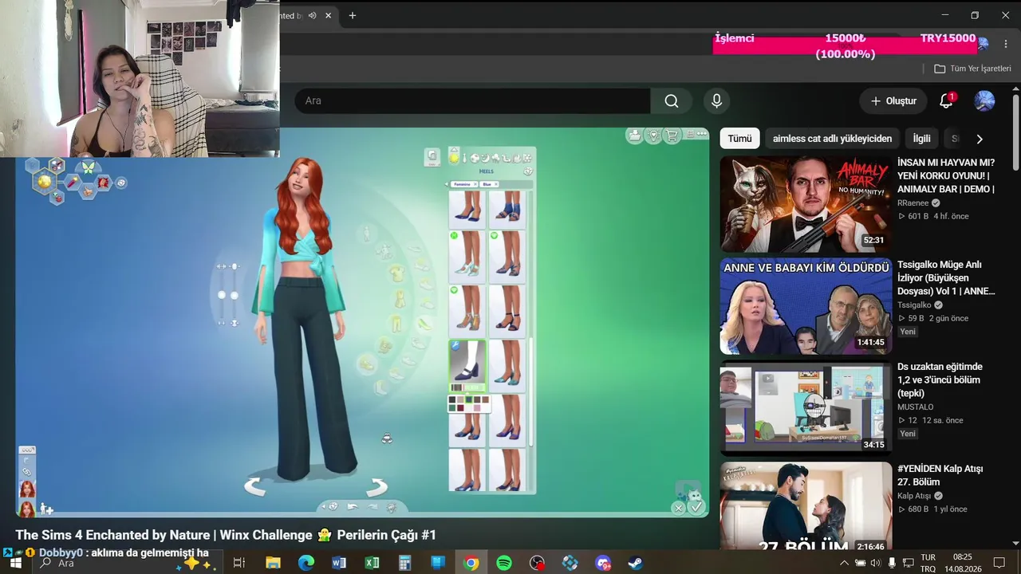
Task: Launch Microsoft Edge from the taskbar
Action: point(306,563)
